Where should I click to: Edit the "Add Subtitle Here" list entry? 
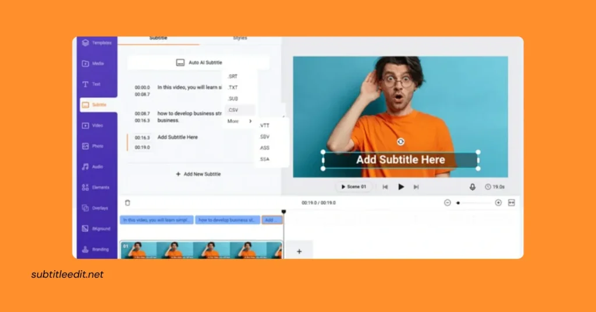coord(178,137)
